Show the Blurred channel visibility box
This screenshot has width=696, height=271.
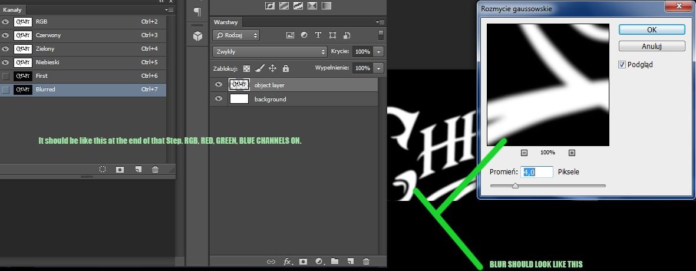point(5,90)
